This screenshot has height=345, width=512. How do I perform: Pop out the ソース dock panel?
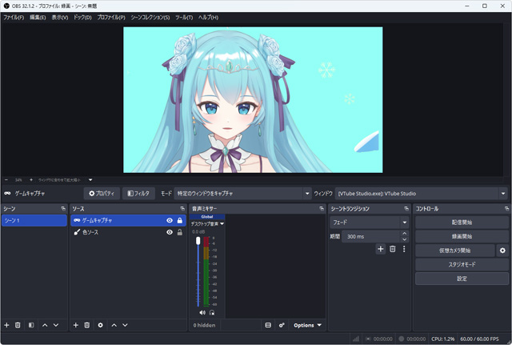[182, 208]
